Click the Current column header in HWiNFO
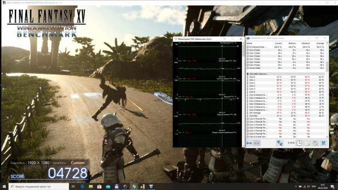This screenshot has width=338, height=190. click(x=278, y=44)
